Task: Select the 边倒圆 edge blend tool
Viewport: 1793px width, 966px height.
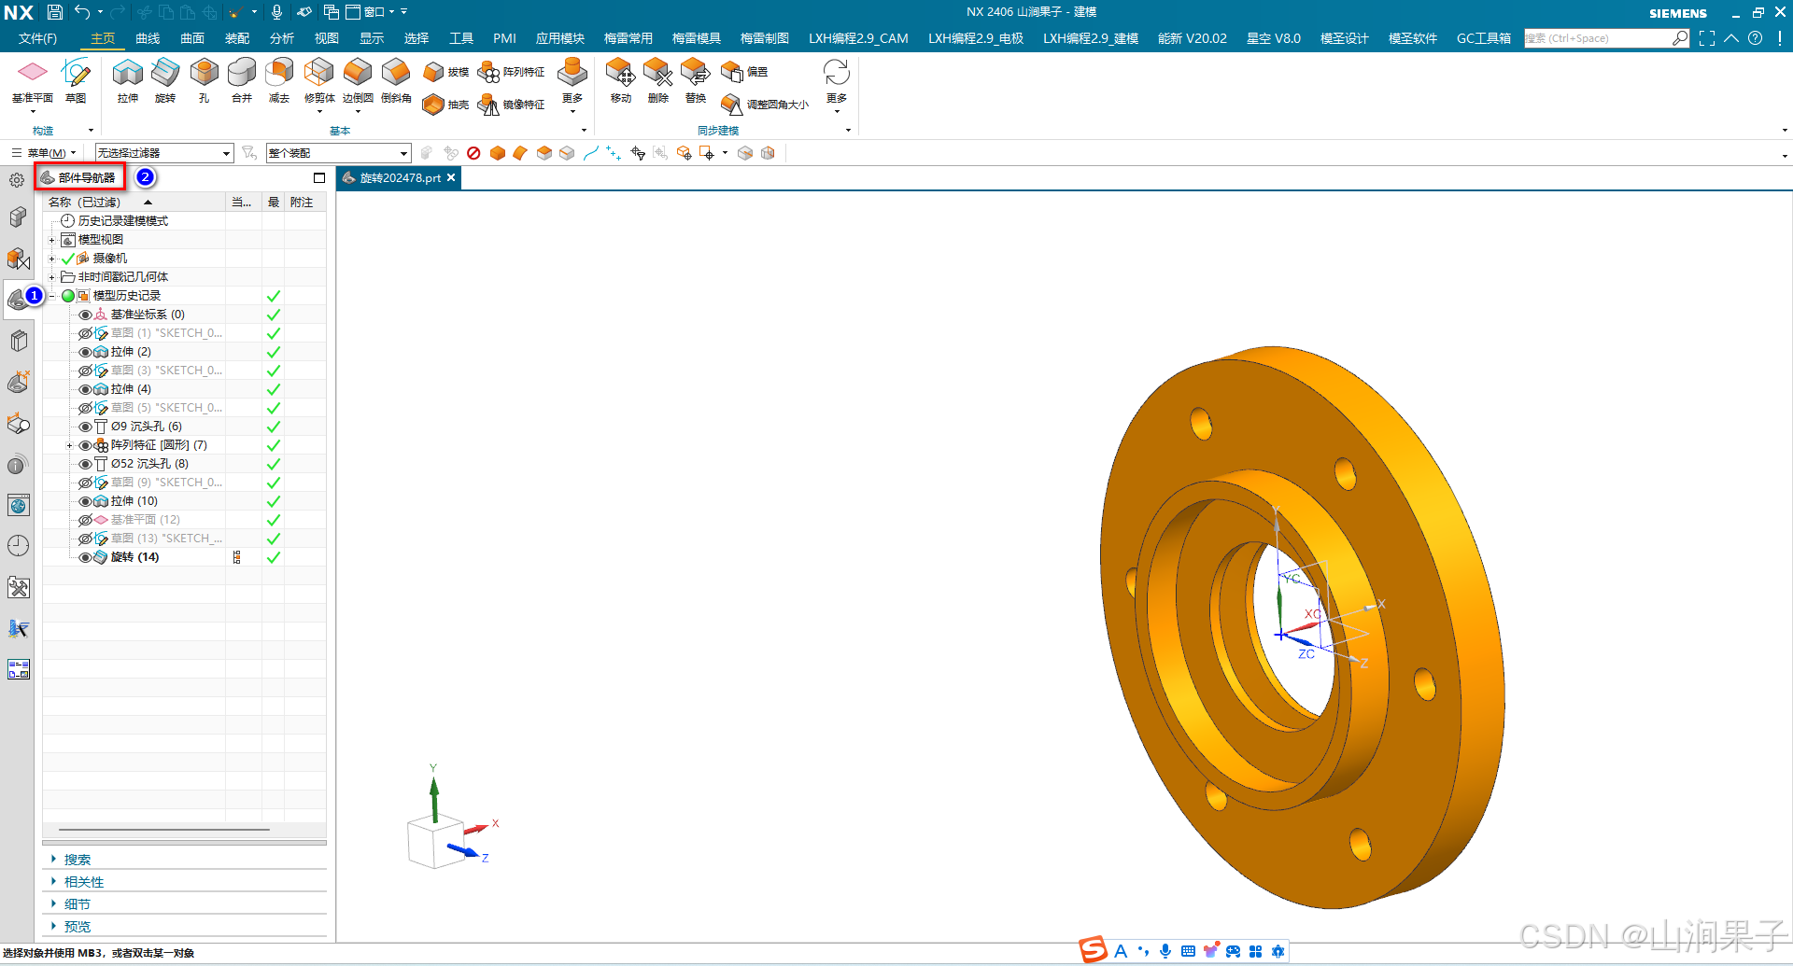Action: (358, 82)
